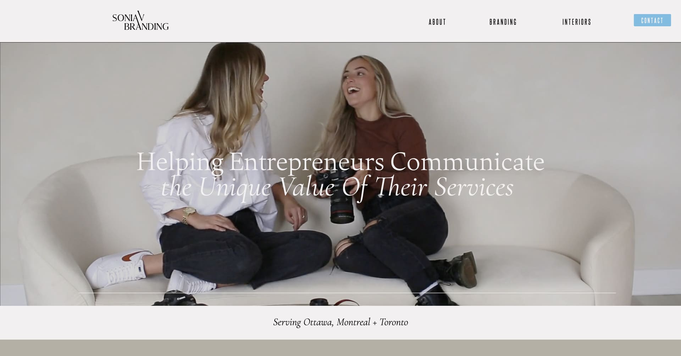
Task: Click the thin white divider line across the hero
Action: 347,293
